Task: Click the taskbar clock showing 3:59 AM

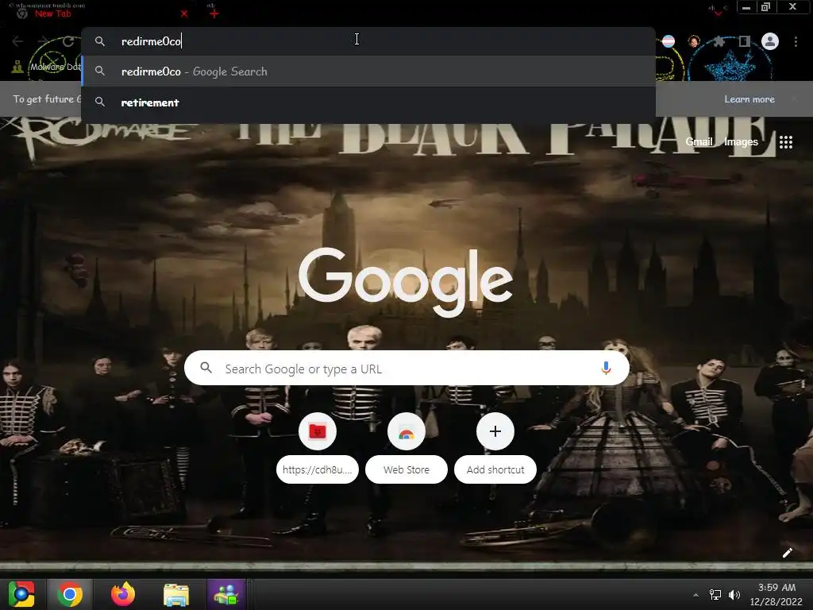Action: click(x=776, y=594)
